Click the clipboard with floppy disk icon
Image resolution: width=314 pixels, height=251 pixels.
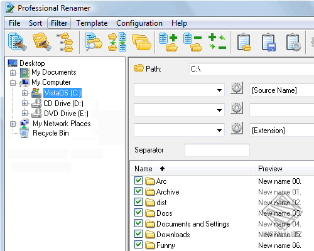point(269,42)
